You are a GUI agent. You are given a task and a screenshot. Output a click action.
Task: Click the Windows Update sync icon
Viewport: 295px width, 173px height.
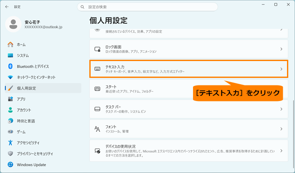click(11, 165)
